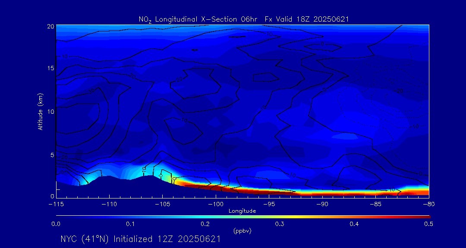Click the -85 longitude tick label
Screen dimensions: 466x248
[x=376, y=205]
